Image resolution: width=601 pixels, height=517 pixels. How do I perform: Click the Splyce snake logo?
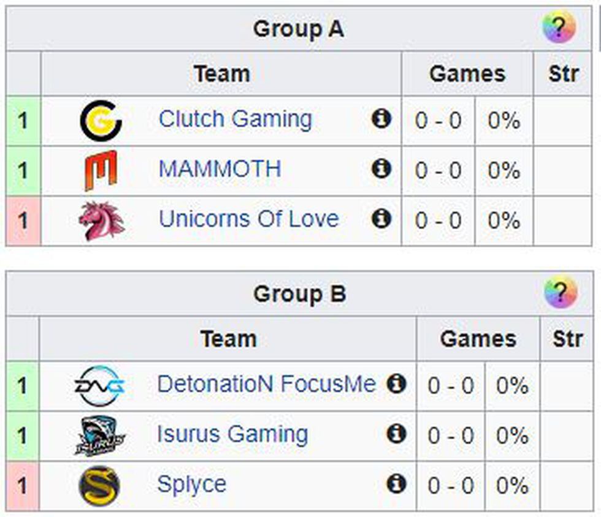click(x=99, y=486)
